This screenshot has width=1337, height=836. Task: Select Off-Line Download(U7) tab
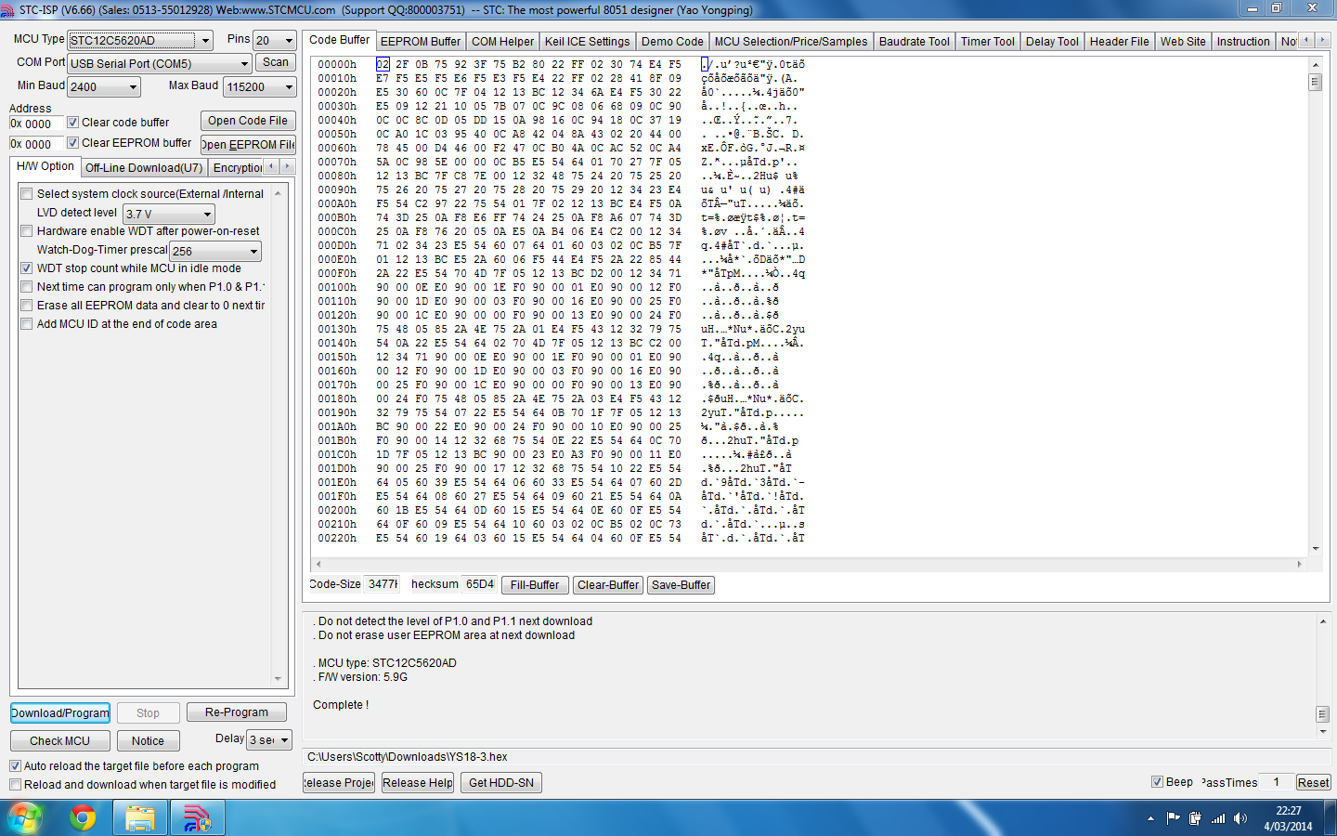pyautogui.click(x=144, y=167)
